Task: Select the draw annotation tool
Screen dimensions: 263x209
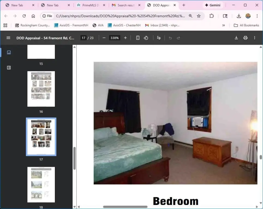Action: 159,38
